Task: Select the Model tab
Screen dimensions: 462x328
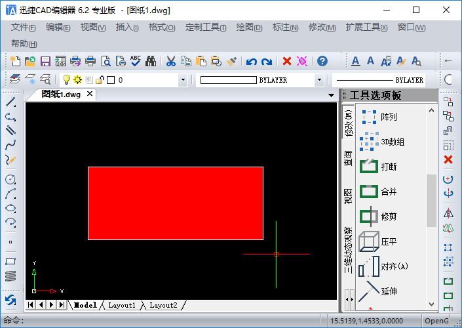Action: (x=85, y=305)
